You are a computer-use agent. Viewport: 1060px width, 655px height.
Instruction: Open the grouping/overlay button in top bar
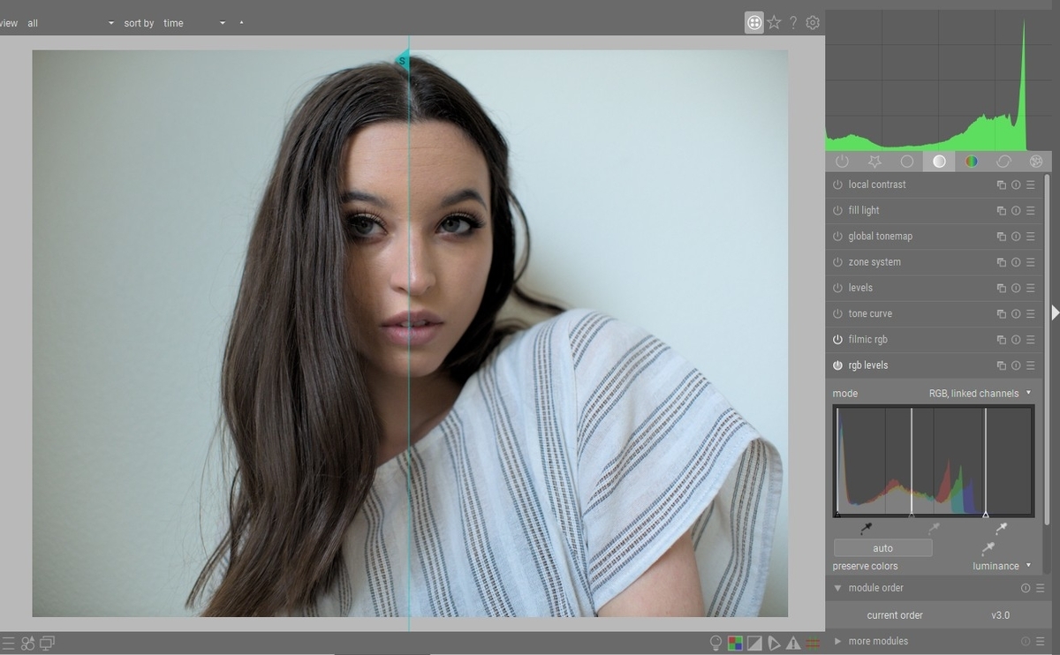coord(754,23)
